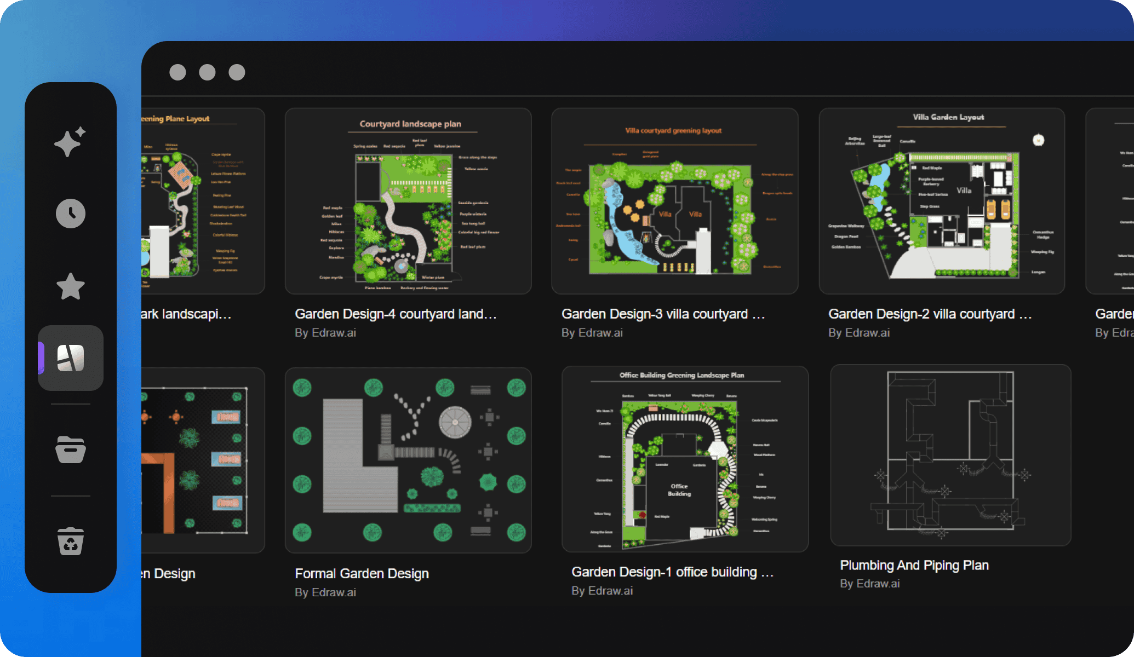The width and height of the screenshot is (1134, 657).
Task: Open the recycle bin icon
Action: tap(71, 541)
